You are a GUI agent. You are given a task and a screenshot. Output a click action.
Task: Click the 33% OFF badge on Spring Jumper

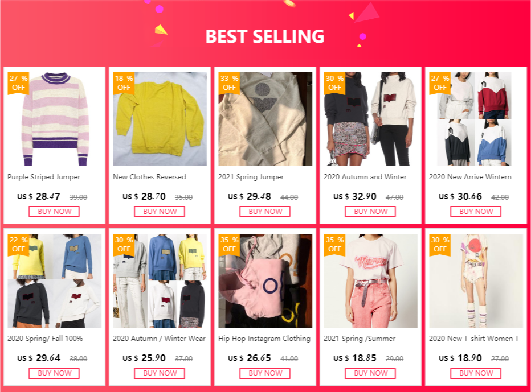[x=229, y=83]
